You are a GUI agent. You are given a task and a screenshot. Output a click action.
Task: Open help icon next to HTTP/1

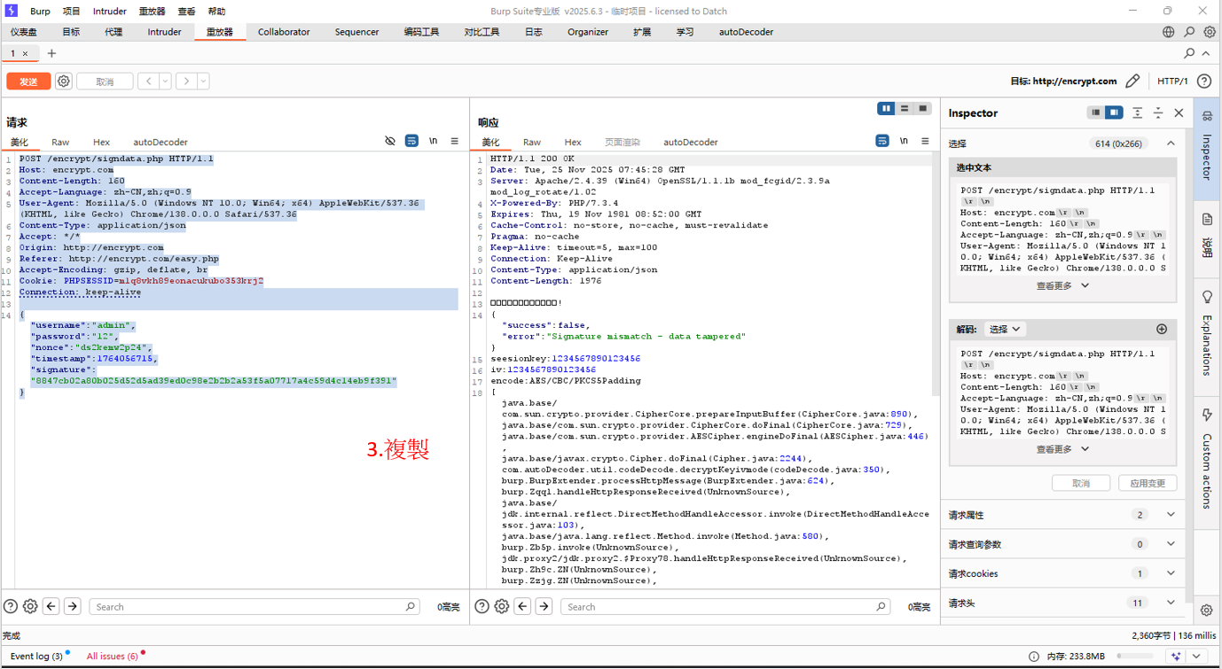[x=1204, y=82]
